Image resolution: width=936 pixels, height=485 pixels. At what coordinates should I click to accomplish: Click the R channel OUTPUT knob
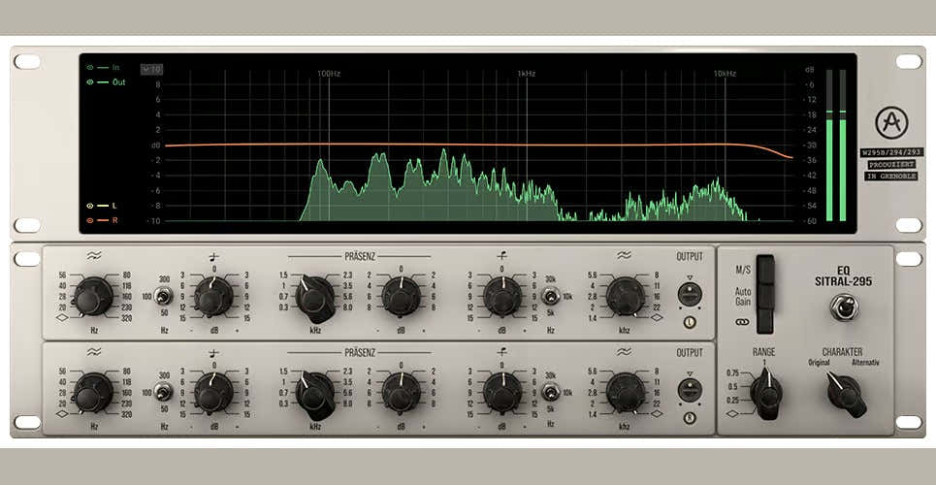coord(690,390)
